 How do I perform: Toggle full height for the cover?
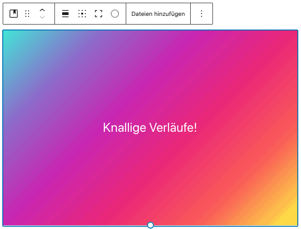click(x=99, y=14)
